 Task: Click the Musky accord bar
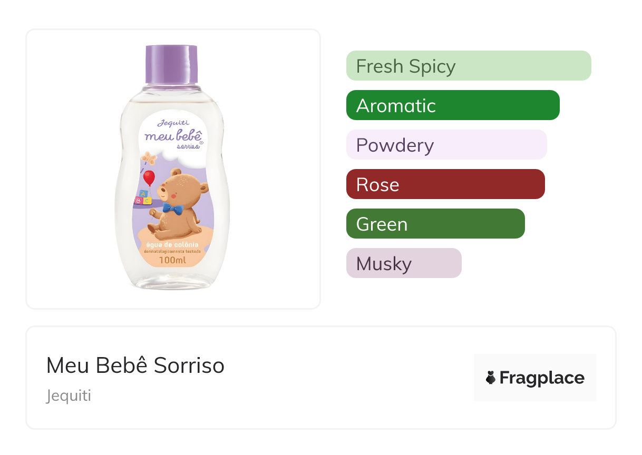[x=404, y=263]
